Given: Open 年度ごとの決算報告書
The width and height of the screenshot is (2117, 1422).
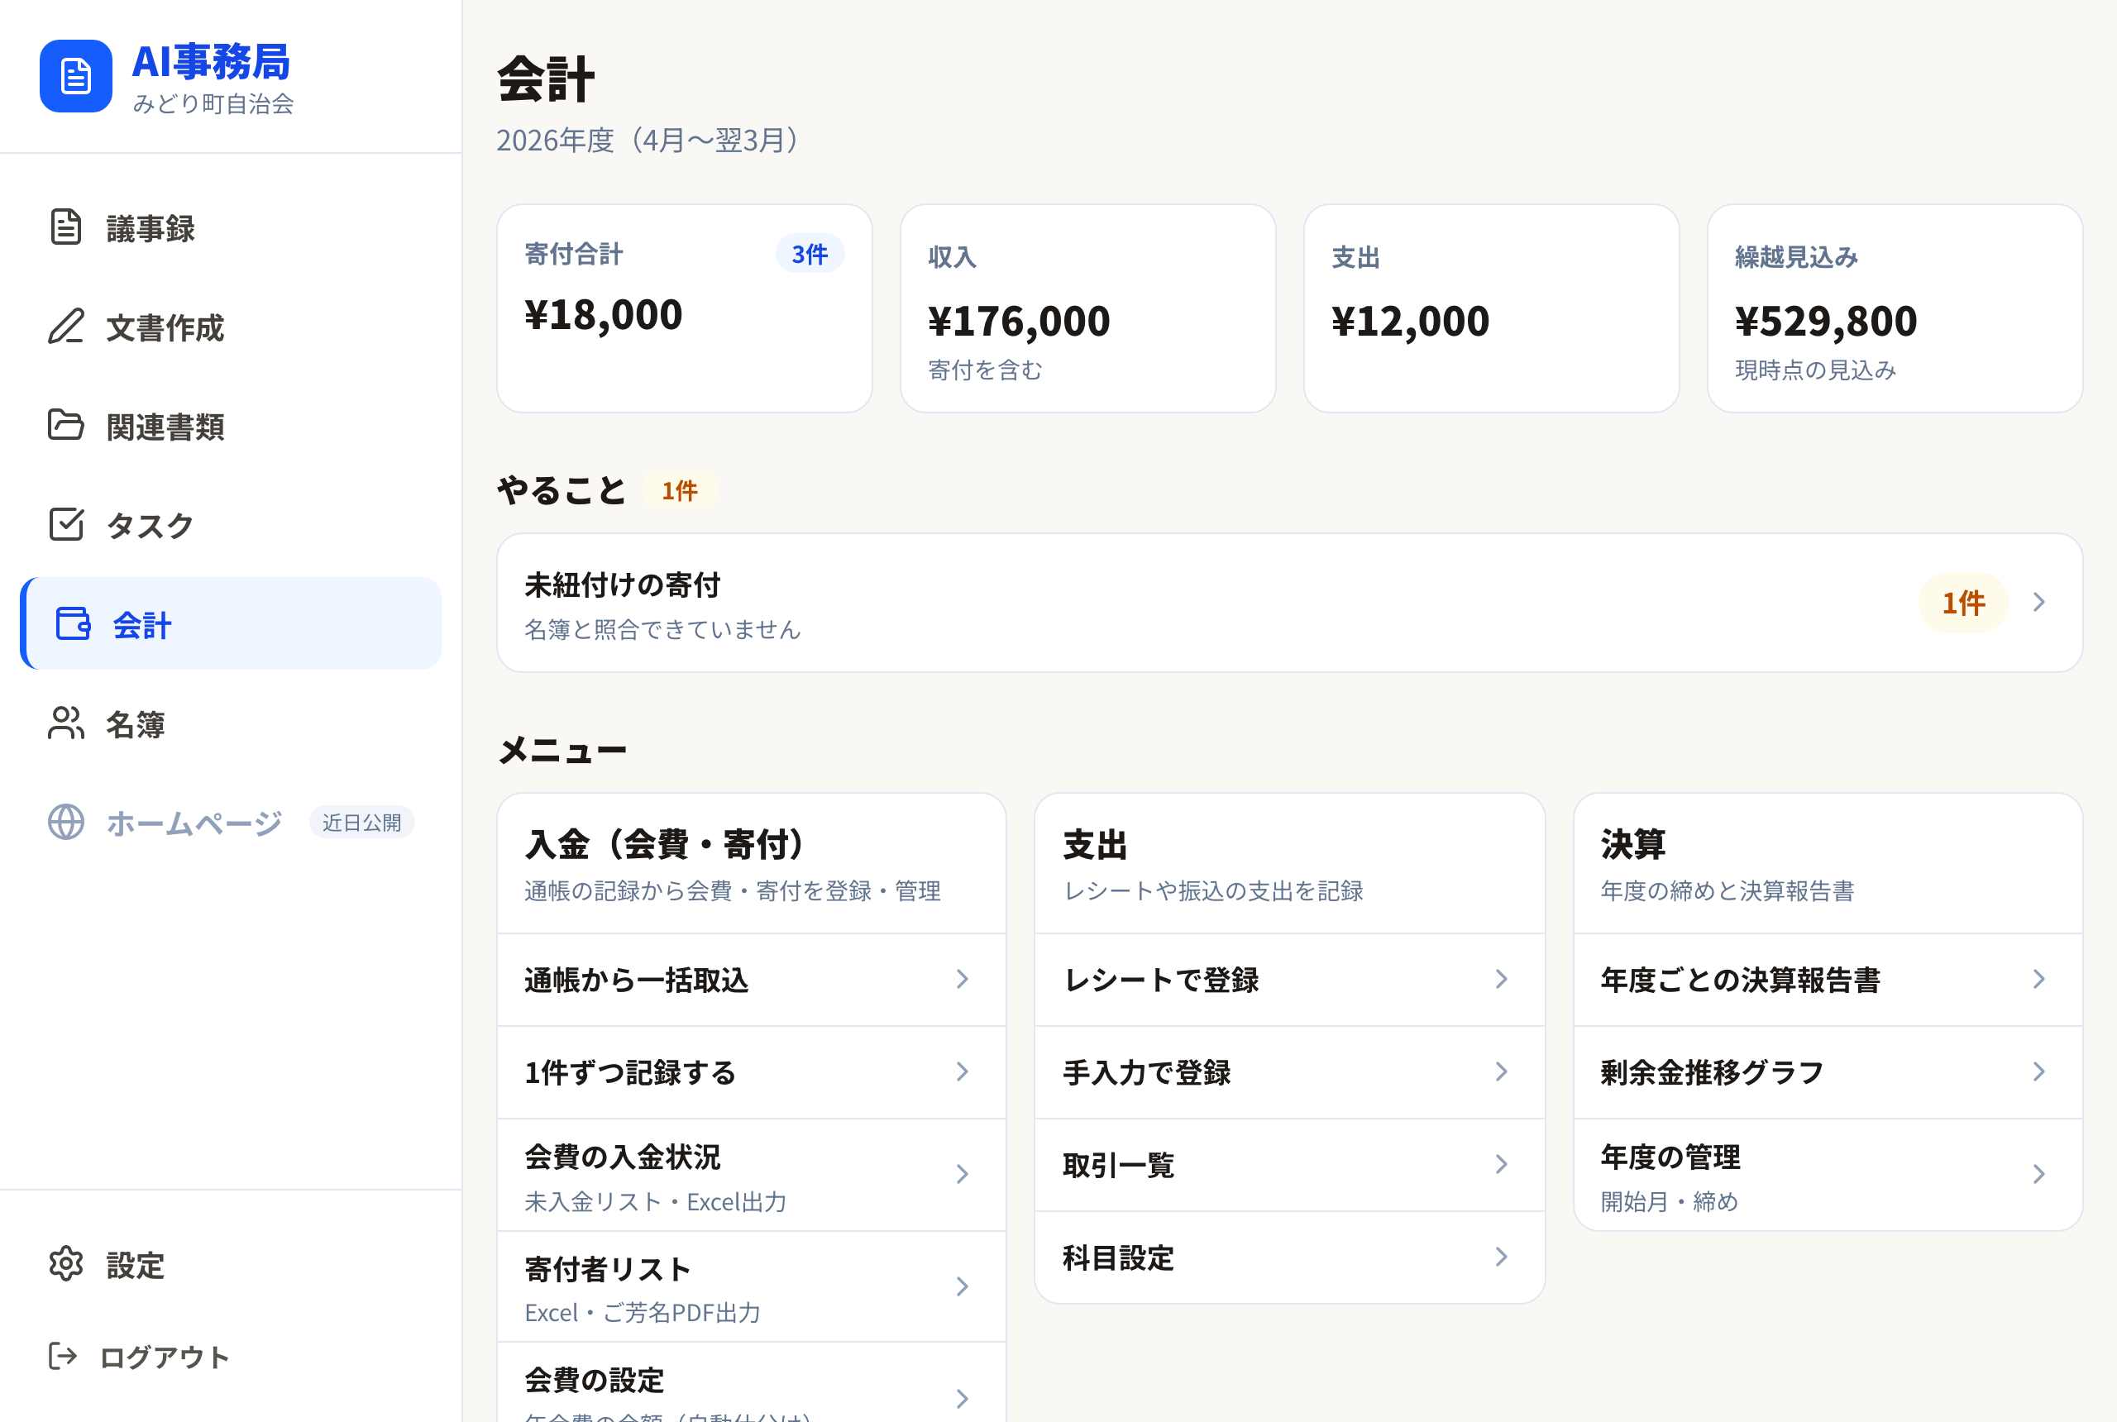Looking at the screenshot, I should 1828,980.
